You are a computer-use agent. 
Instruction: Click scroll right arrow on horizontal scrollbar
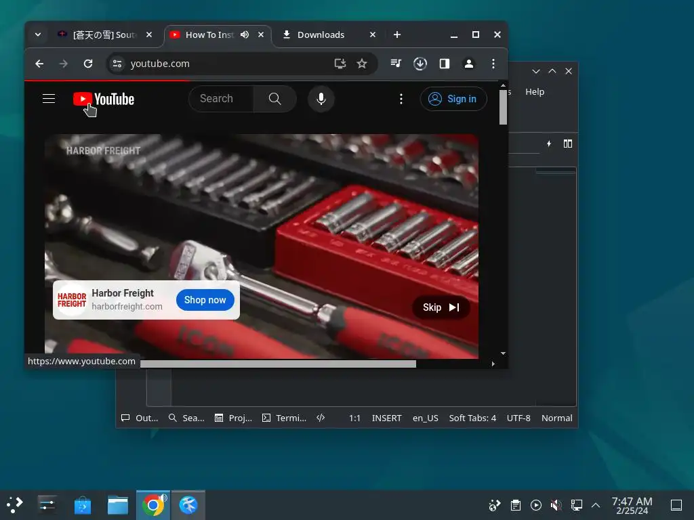pos(493,364)
